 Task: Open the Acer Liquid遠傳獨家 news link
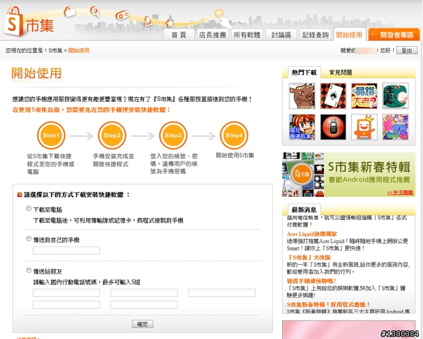[x=312, y=234]
